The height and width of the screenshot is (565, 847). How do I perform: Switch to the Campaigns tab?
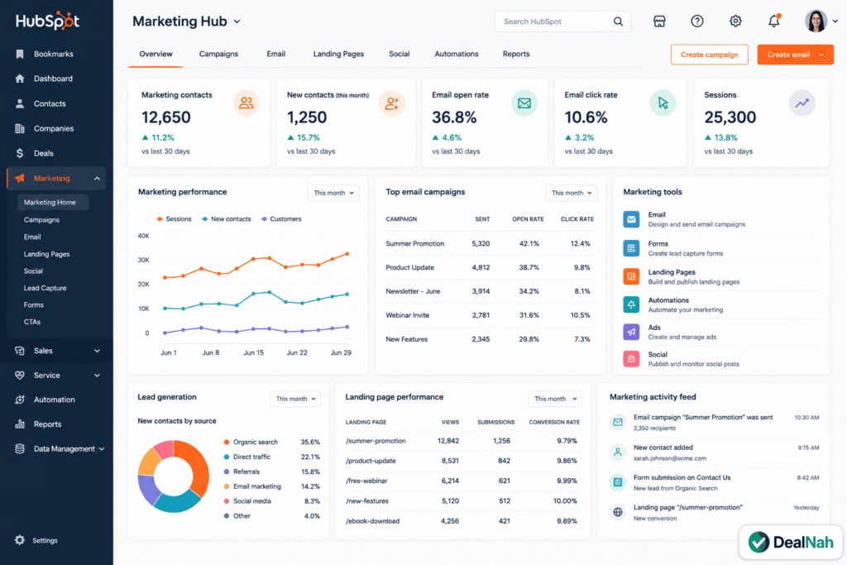tap(218, 54)
